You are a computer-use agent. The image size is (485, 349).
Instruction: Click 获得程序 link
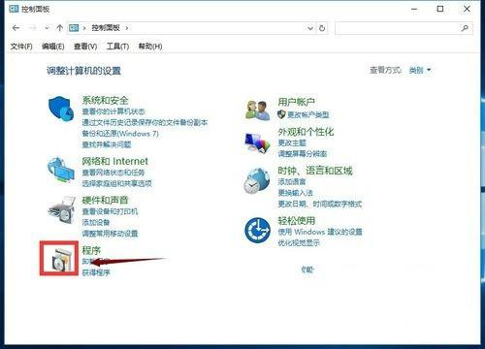96,272
